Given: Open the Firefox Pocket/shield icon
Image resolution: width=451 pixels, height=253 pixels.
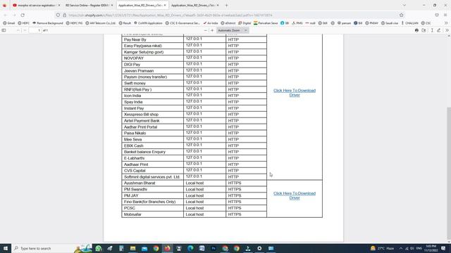Looking at the screenshot, I should click(x=437, y=15).
